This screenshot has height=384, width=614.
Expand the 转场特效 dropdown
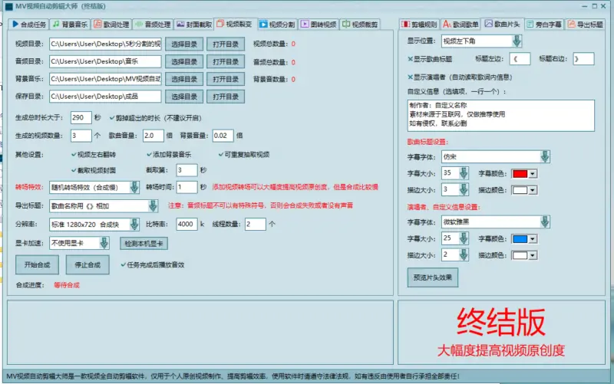(134, 187)
